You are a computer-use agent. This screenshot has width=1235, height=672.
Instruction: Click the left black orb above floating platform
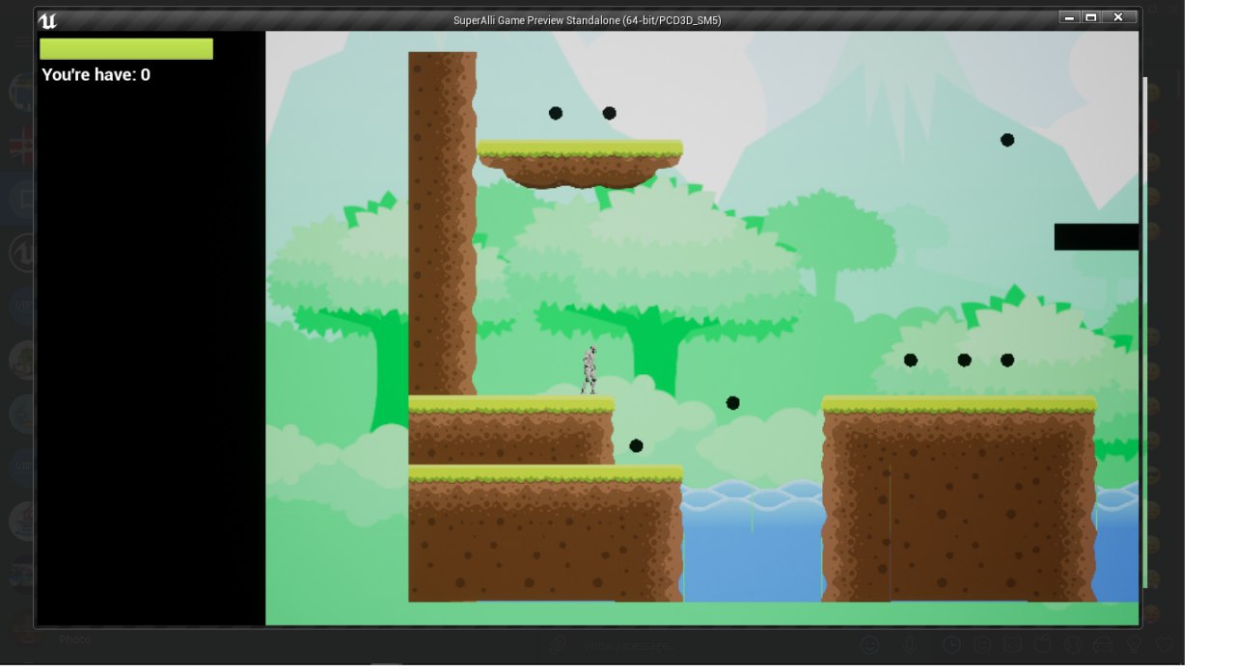556,113
